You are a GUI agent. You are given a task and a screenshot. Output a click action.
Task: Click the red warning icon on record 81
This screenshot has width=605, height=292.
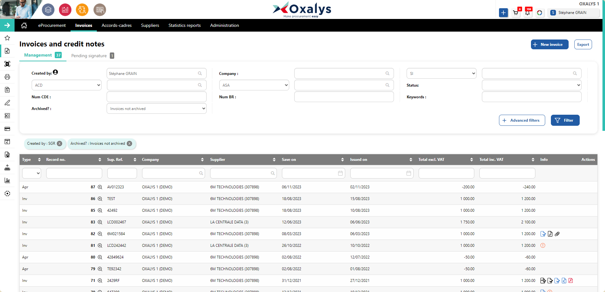pyautogui.click(x=543, y=246)
